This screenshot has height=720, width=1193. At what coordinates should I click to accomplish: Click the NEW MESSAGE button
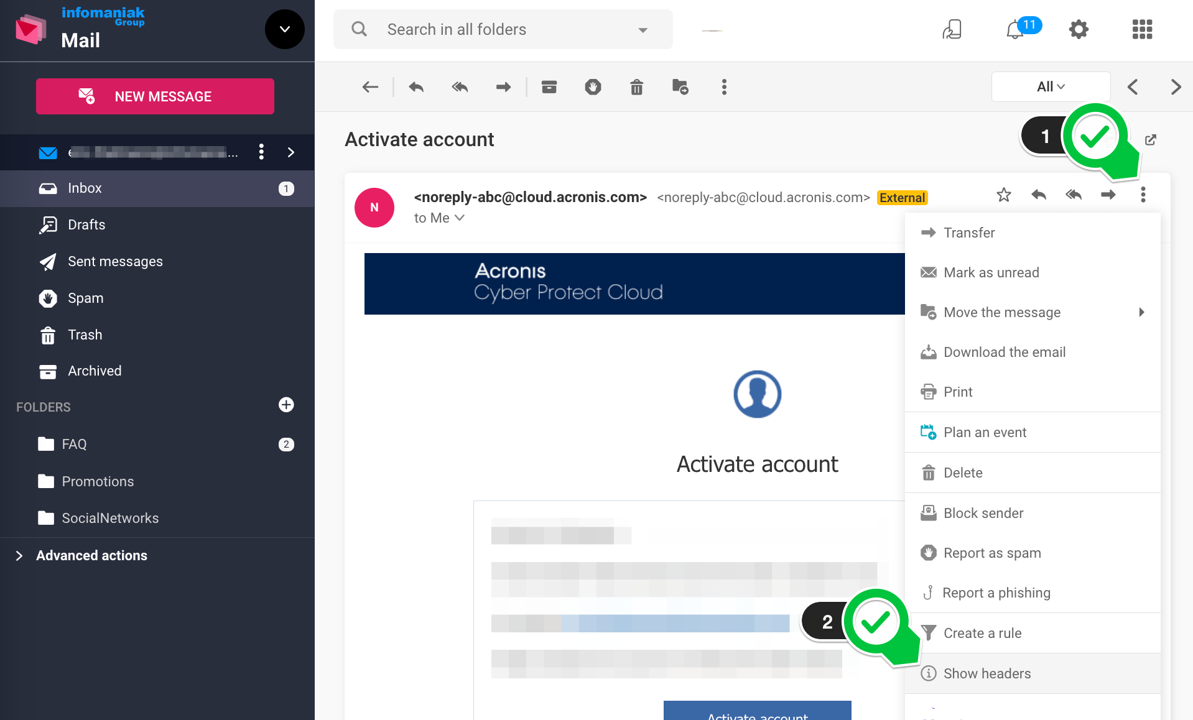(x=155, y=96)
